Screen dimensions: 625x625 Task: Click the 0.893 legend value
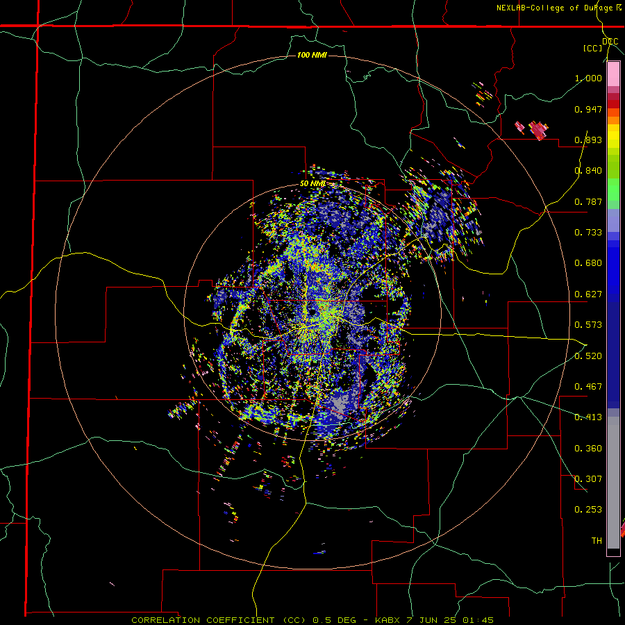coord(588,140)
